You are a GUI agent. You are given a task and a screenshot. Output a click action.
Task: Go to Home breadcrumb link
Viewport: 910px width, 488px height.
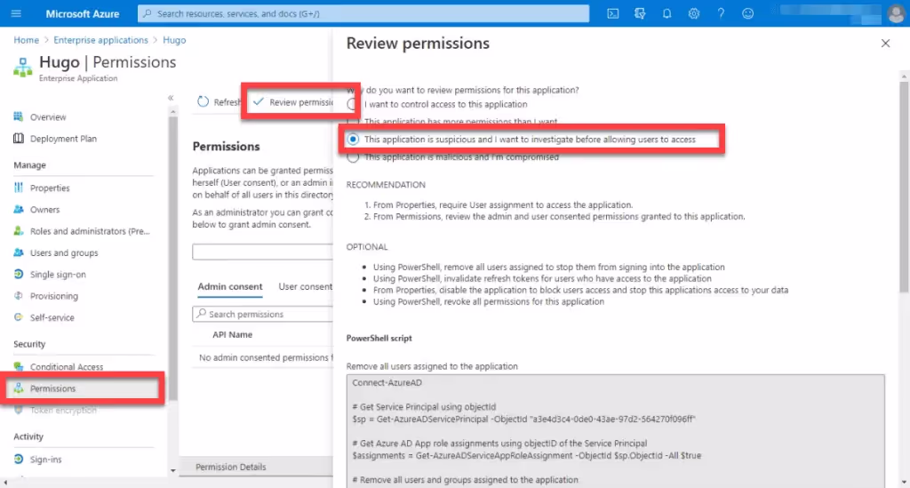point(26,40)
